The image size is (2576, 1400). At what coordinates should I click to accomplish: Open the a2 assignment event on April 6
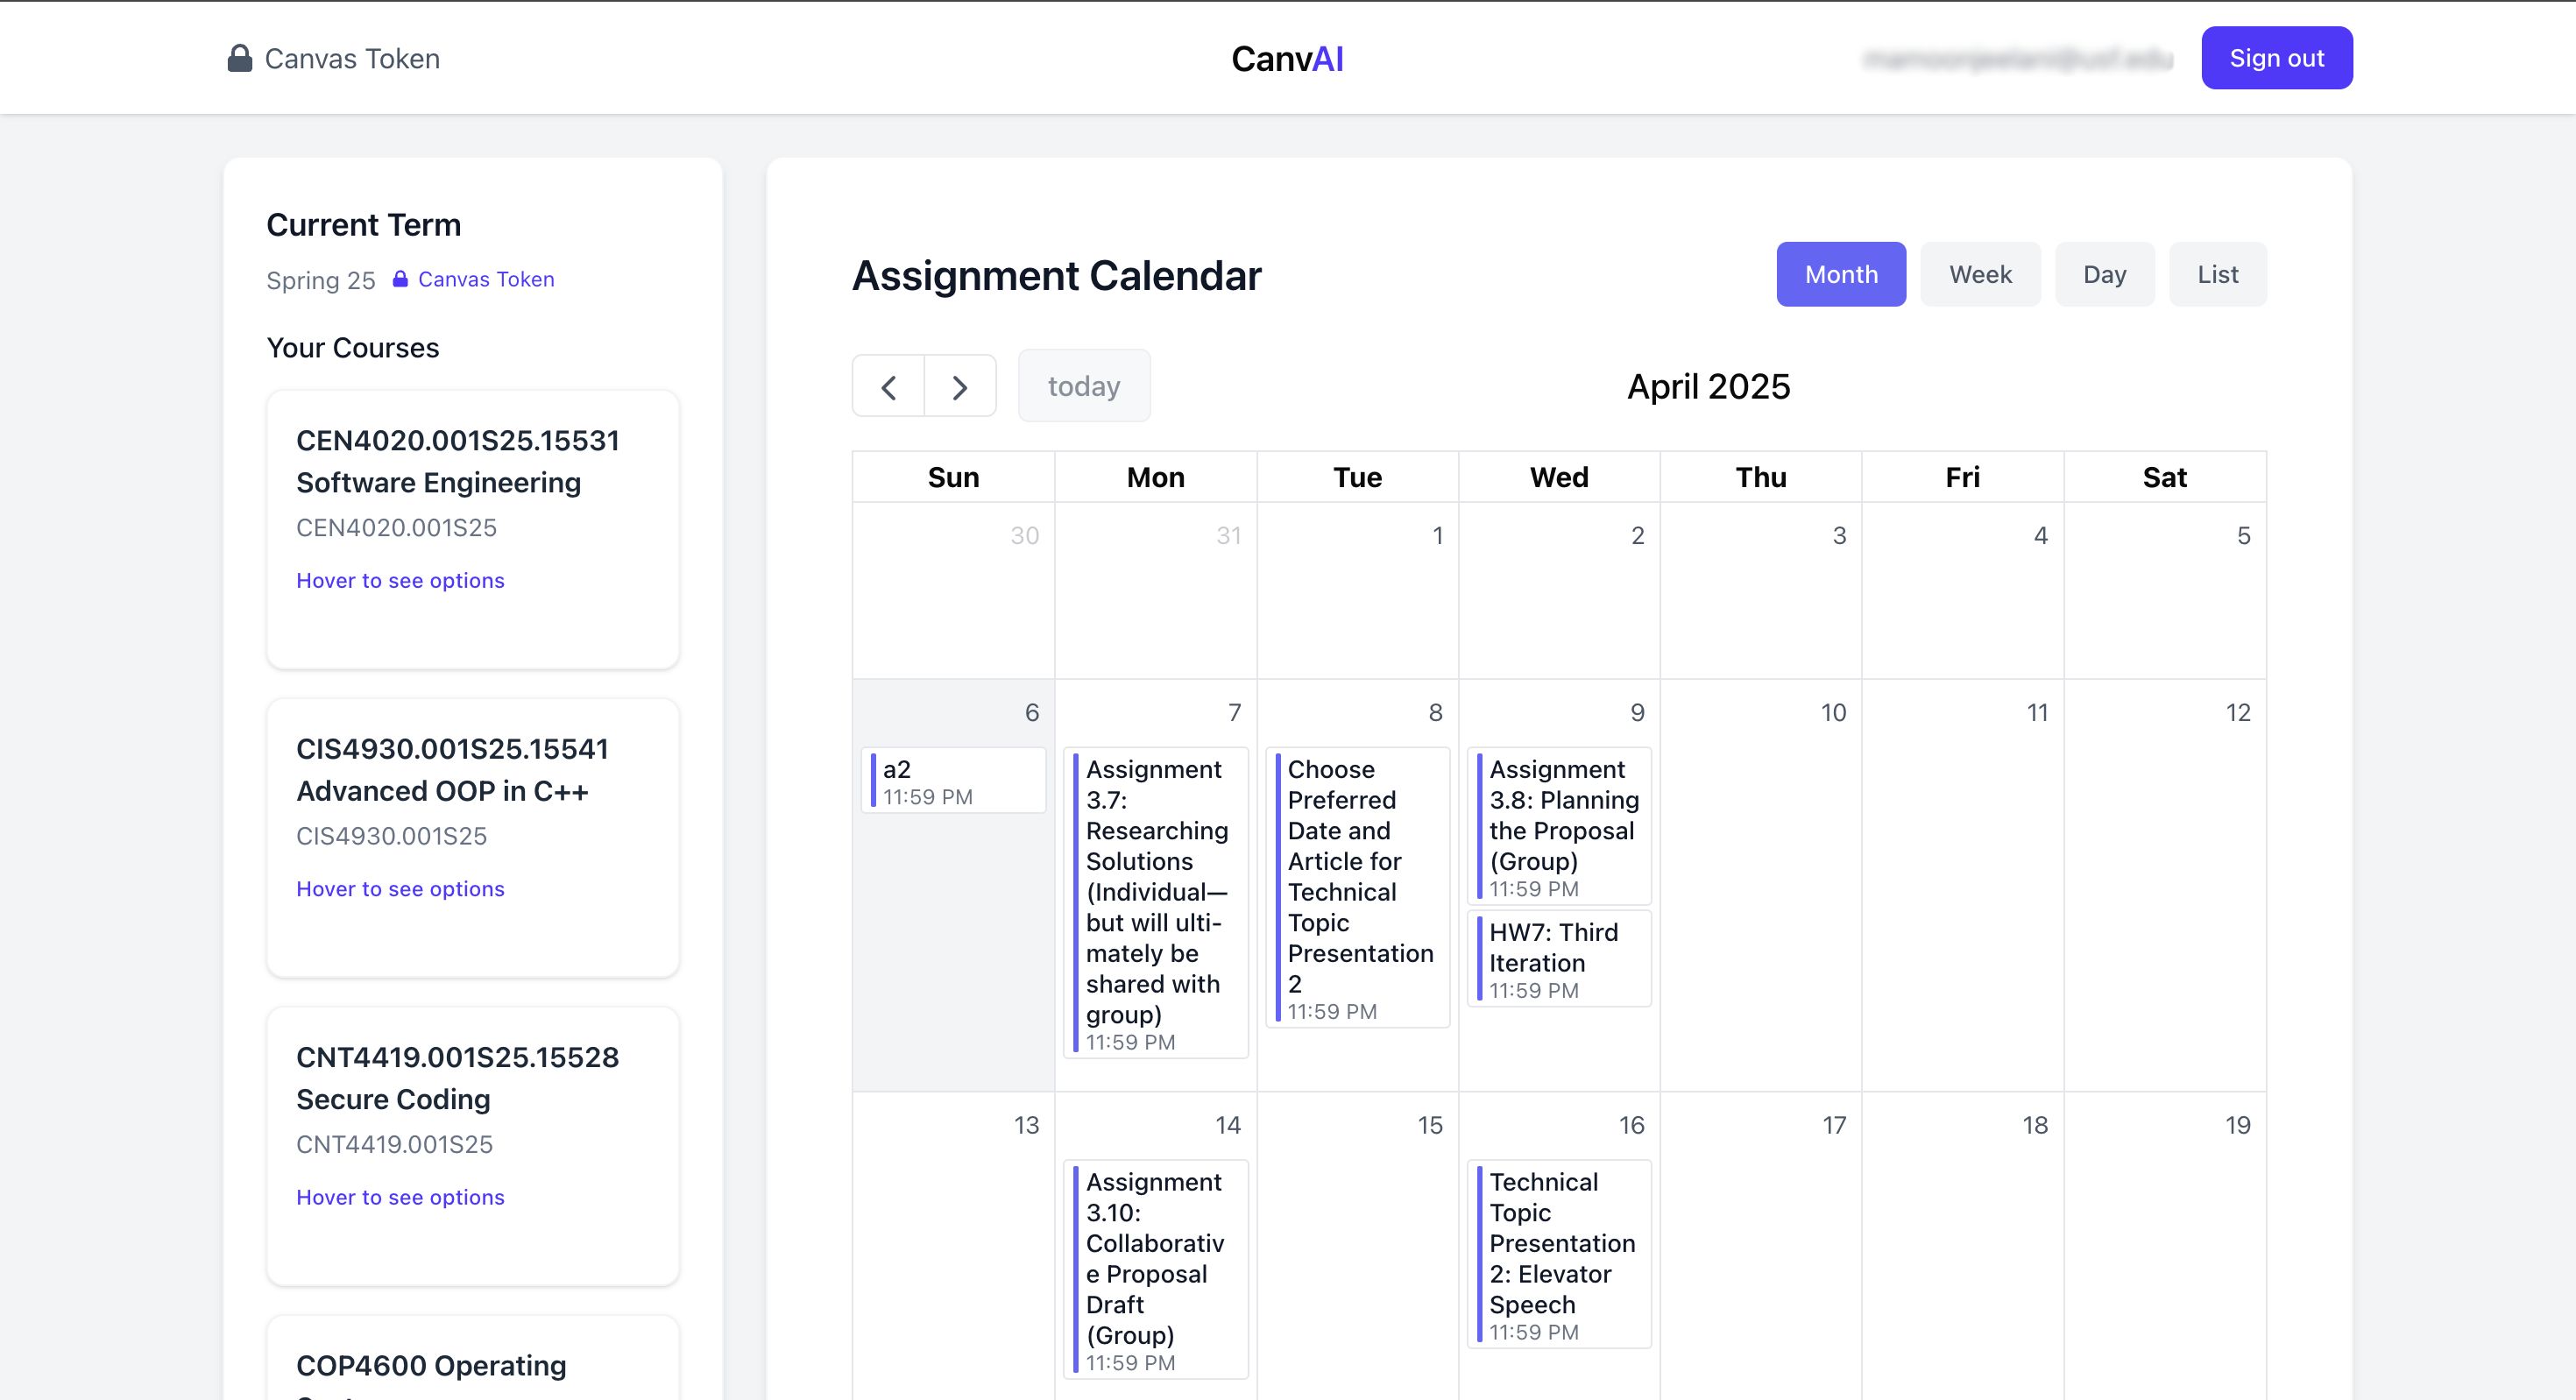coord(954,781)
